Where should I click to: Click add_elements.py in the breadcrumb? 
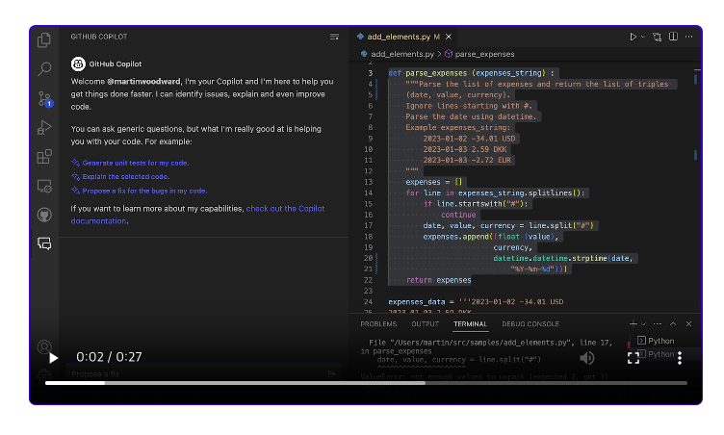click(402, 54)
